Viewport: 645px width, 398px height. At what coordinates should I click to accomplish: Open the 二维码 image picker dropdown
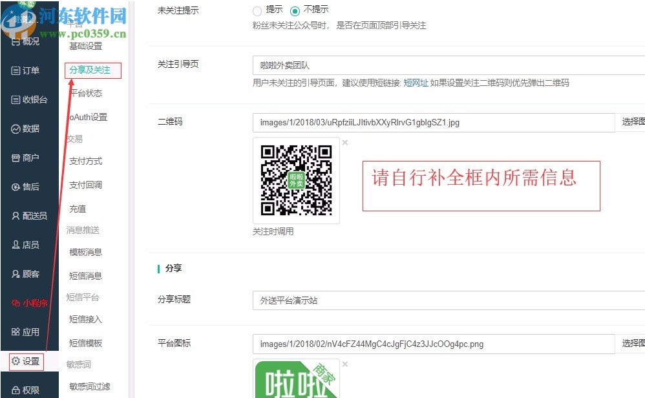pos(631,121)
